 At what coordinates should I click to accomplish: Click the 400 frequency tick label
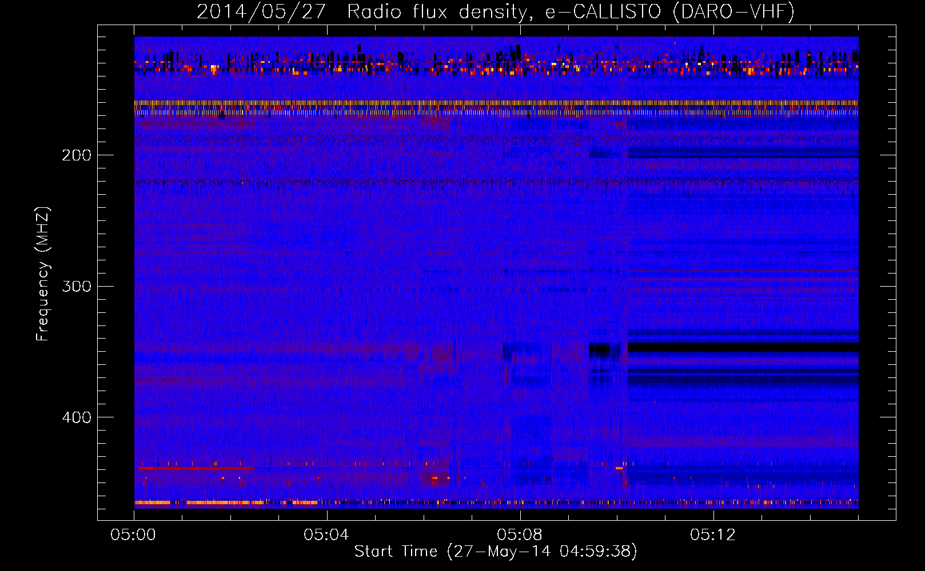click(x=77, y=417)
